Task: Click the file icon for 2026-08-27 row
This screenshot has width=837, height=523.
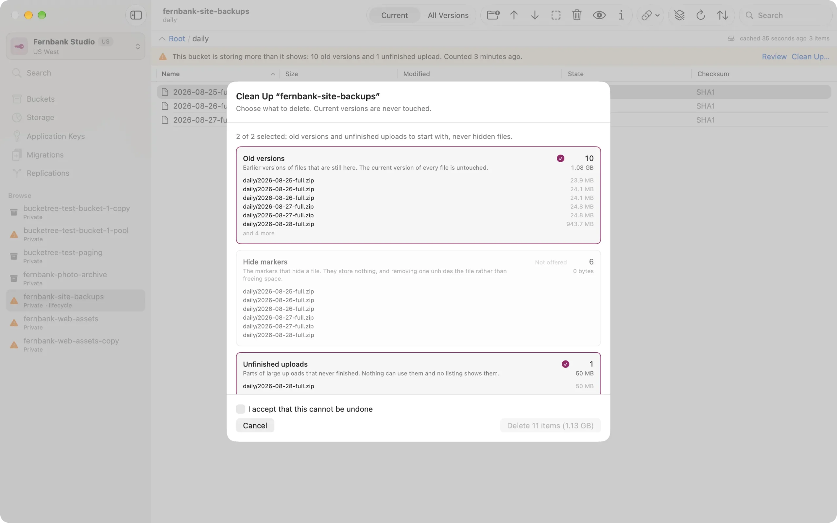Action: point(165,120)
